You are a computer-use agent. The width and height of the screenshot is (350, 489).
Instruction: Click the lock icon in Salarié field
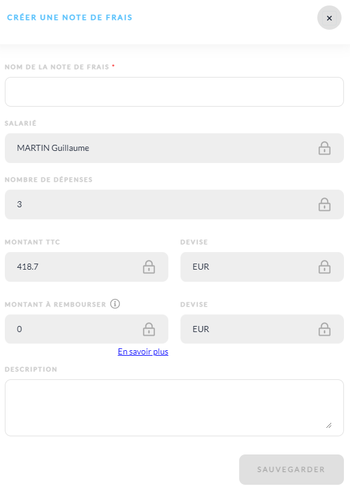pos(324,148)
